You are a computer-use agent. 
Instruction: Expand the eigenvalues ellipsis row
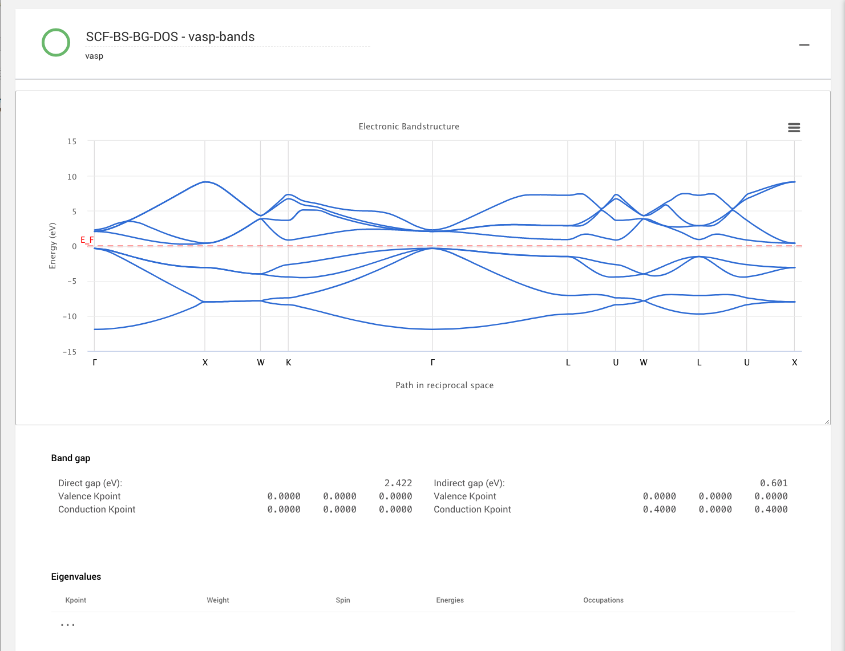point(68,625)
